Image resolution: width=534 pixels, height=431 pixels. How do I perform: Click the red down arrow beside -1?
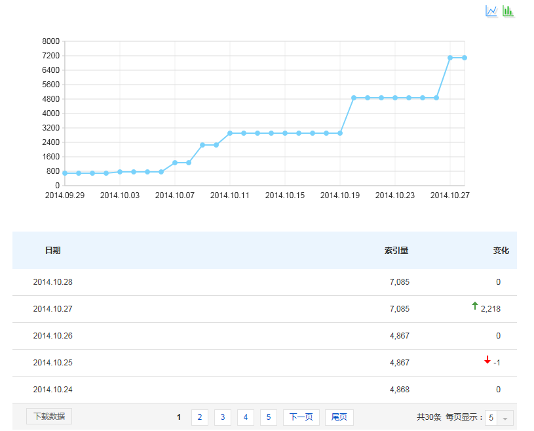(x=487, y=359)
